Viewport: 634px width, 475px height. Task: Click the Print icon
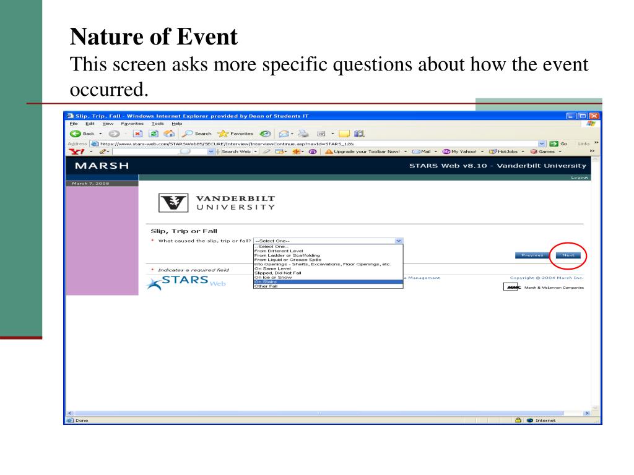303,134
